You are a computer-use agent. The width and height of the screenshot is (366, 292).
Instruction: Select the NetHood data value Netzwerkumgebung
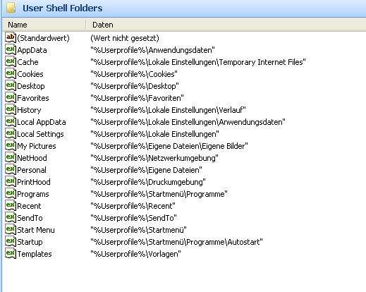154,158
